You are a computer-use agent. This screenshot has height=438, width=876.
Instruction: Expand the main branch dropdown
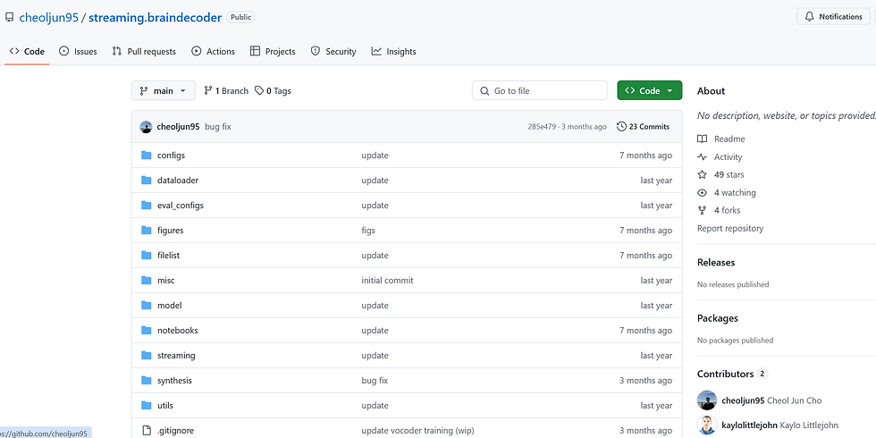[x=163, y=90]
